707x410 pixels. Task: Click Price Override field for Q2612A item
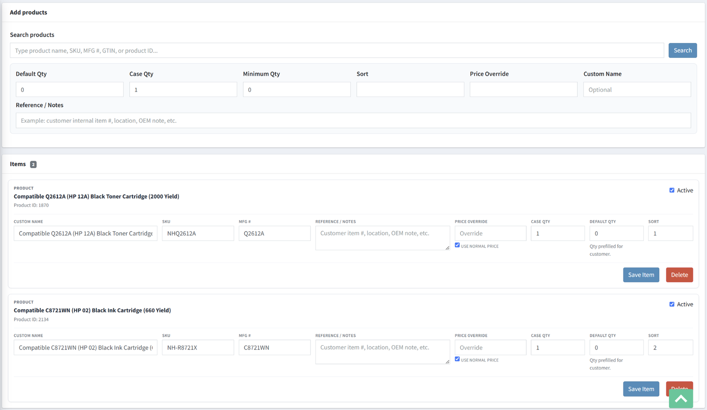[x=490, y=233]
